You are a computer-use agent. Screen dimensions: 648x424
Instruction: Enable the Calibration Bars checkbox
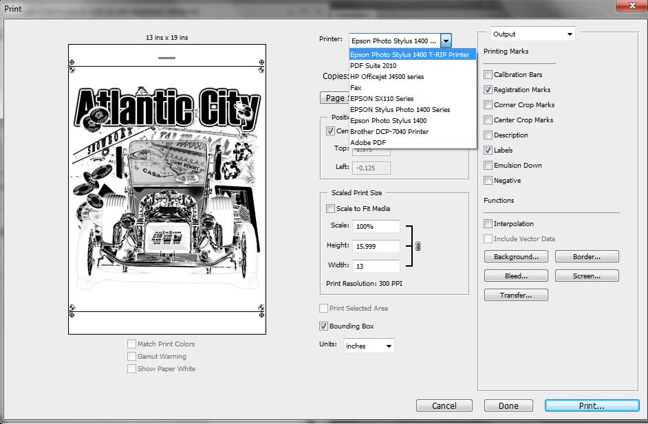point(488,75)
